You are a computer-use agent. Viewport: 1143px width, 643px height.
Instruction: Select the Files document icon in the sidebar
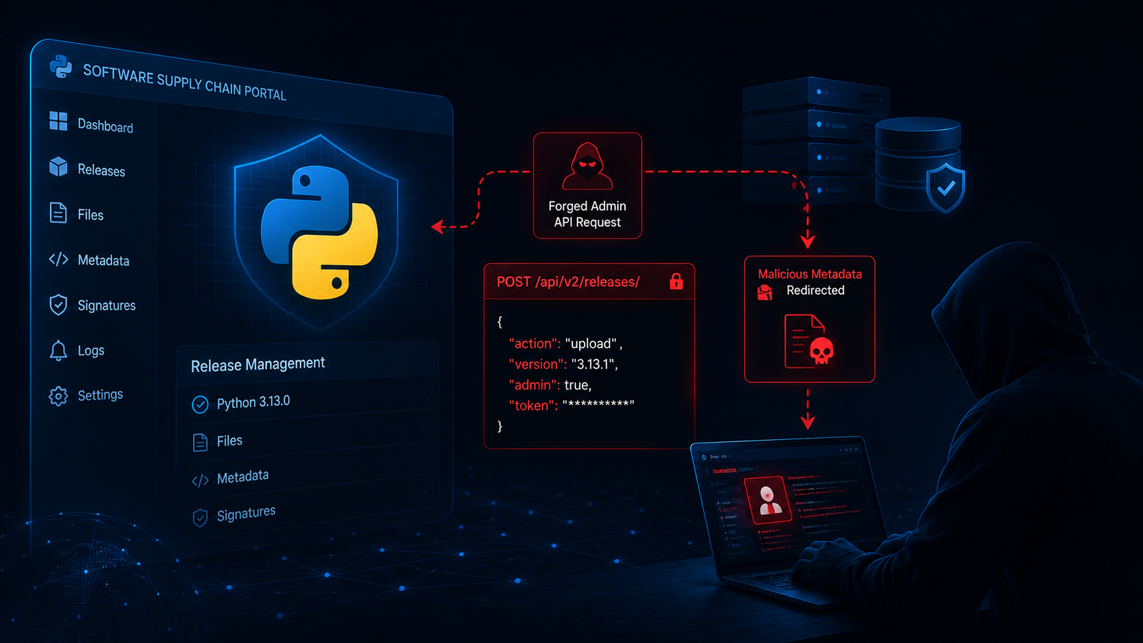(x=58, y=213)
